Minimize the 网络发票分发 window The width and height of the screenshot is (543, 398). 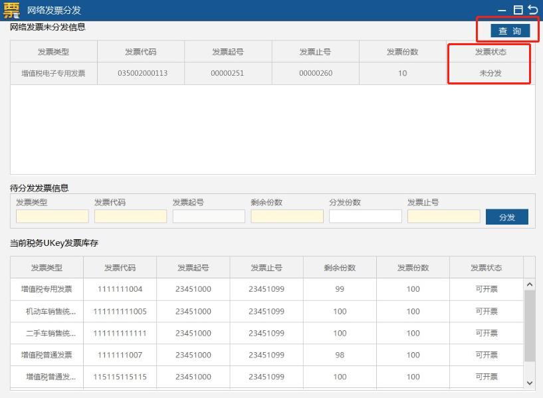click(x=502, y=10)
